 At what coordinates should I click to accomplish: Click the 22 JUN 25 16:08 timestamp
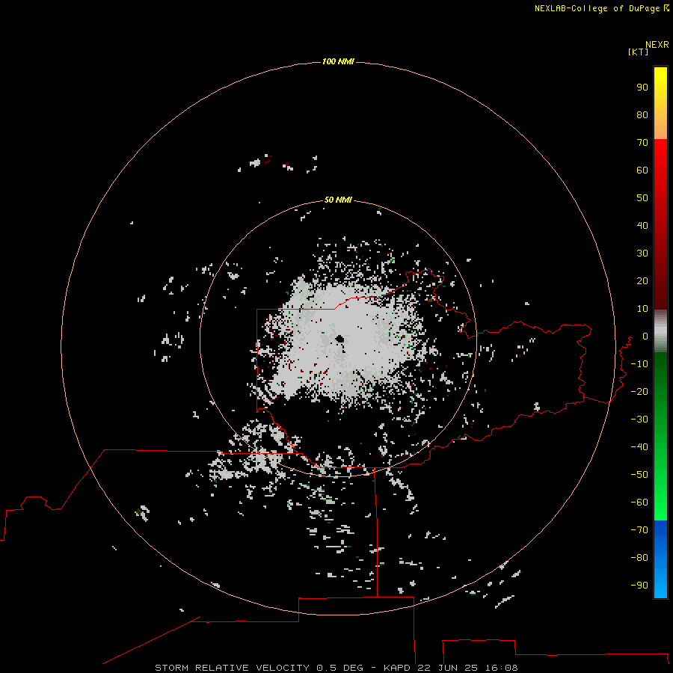click(467, 668)
